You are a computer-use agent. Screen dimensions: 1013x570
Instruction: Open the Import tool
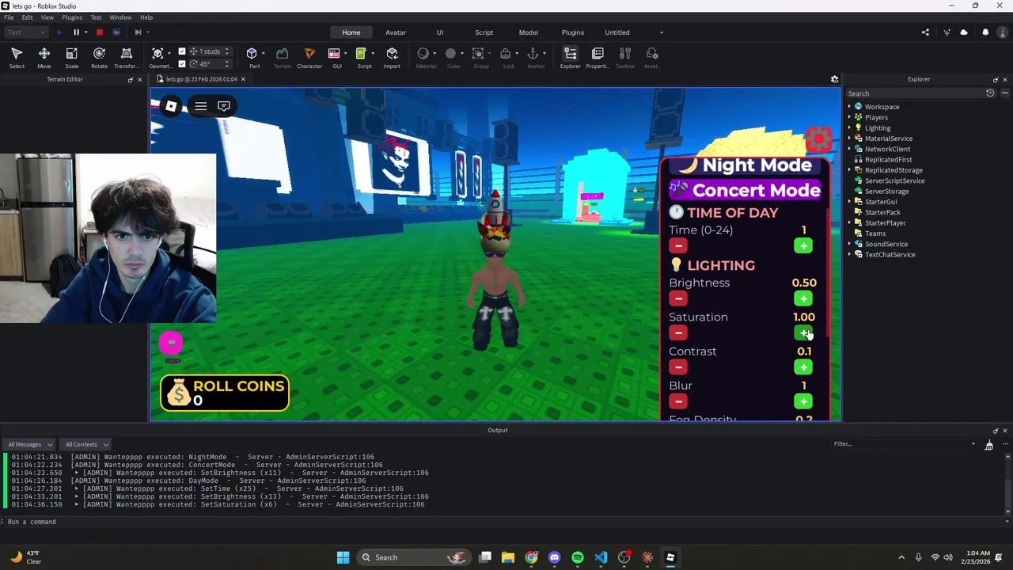click(x=392, y=57)
